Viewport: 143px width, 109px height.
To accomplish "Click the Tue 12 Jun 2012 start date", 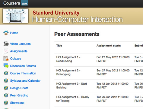I will pyautogui.click(x=113, y=86).
